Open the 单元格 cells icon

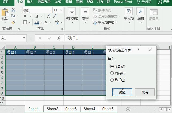click(x=129, y=11)
